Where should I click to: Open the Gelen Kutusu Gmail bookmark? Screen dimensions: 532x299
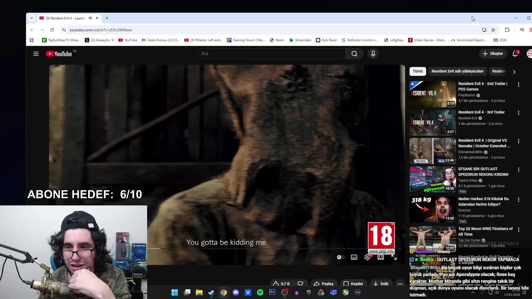(x=160, y=40)
